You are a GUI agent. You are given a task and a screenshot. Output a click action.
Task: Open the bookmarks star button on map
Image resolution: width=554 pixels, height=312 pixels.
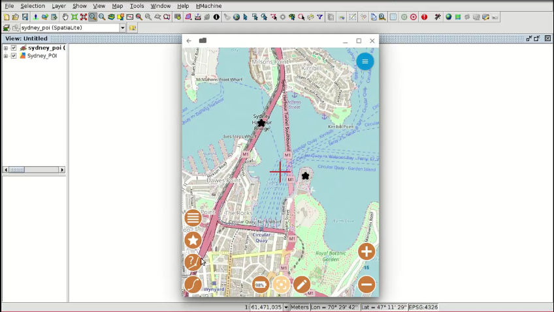pyautogui.click(x=193, y=240)
